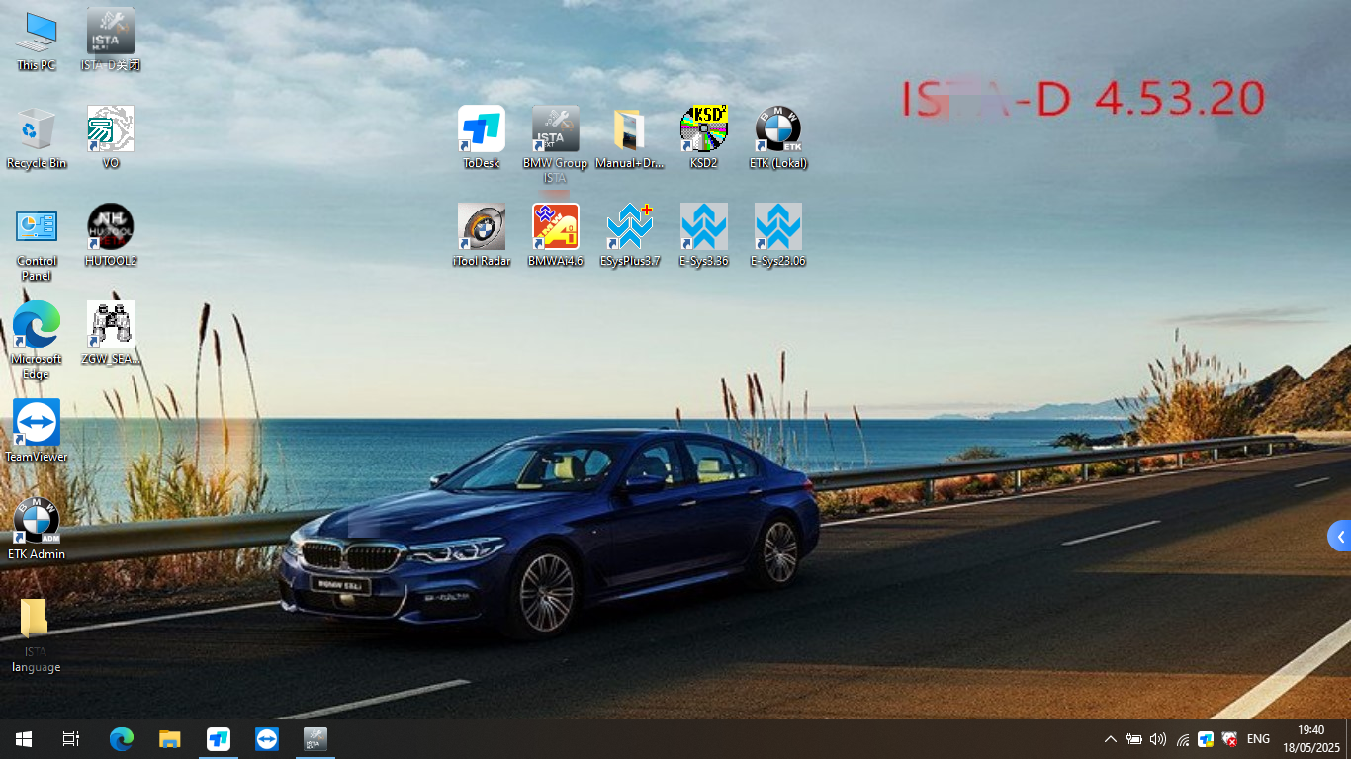Open the ETK Admin shortcut

coord(37,520)
